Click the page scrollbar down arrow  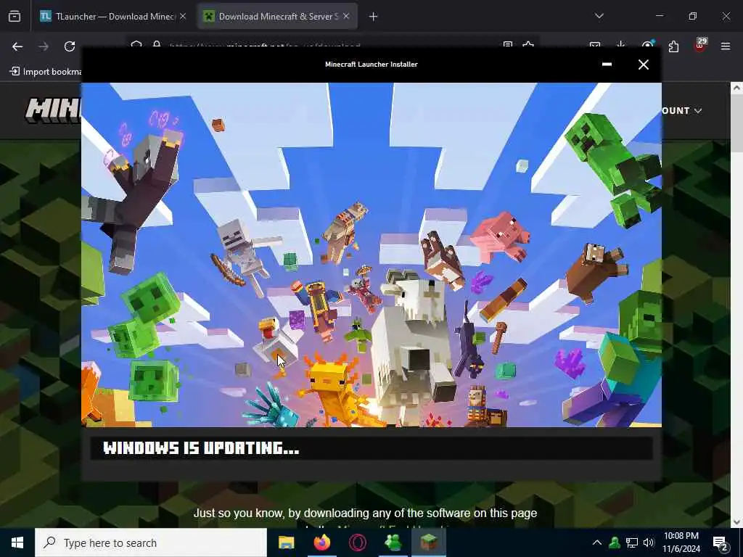(x=736, y=522)
